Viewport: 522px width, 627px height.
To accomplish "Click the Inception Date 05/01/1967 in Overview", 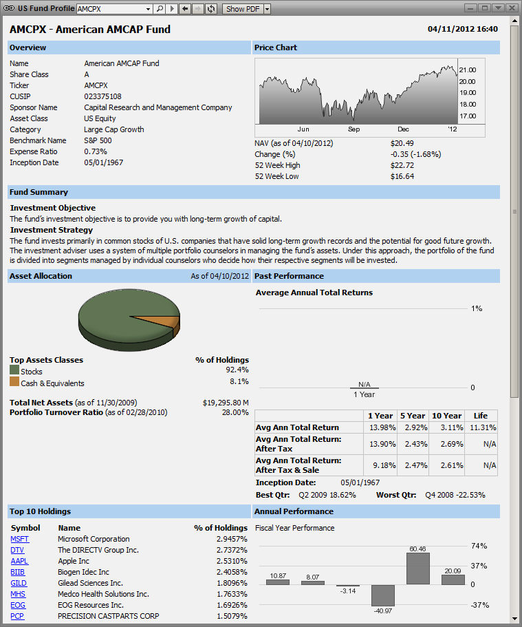I will 104,162.
